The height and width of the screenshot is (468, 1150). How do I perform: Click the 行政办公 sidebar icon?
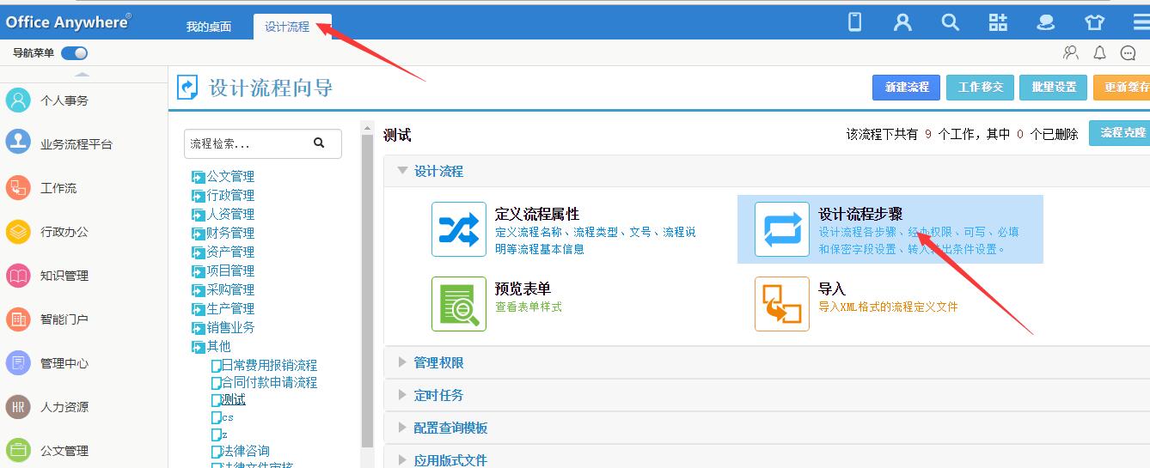tap(18, 231)
